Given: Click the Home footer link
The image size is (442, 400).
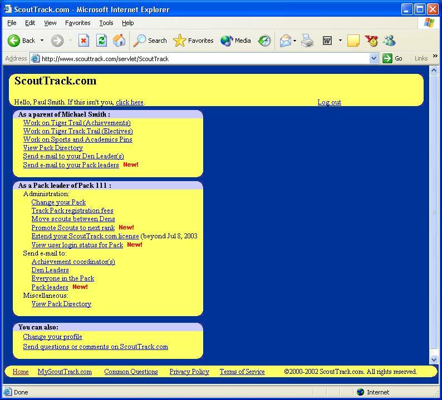Looking at the screenshot, I should (x=21, y=372).
